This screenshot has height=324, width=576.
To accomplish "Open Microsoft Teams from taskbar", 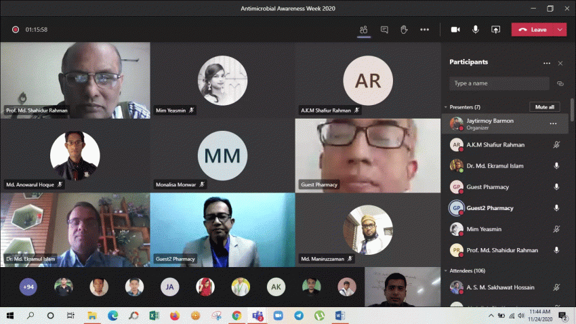I will pos(258,316).
